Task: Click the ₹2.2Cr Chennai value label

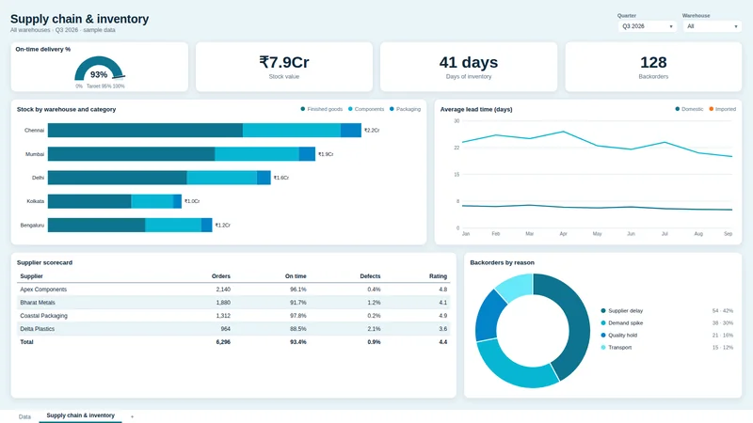Action: [x=372, y=131]
